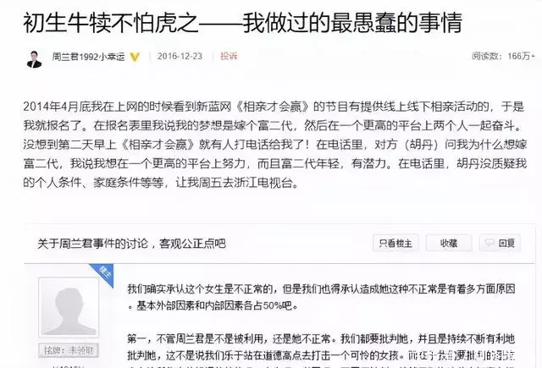The width and height of the screenshot is (542, 368).
Task: Click the speech bubble icon beside 回复
Action: [489, 243]
